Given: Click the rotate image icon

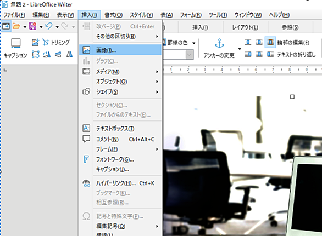Looking at the screenshot, I should pyautogui.click(x=47, y=54).
